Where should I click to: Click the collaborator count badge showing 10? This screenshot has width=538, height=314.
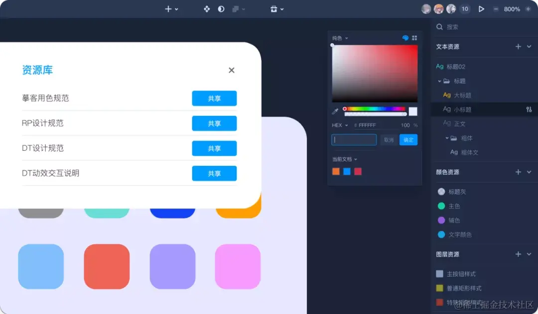(x=465, y=9)
